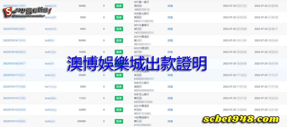Select the amount value 4003
287x127 pixels.
(83, 29)
